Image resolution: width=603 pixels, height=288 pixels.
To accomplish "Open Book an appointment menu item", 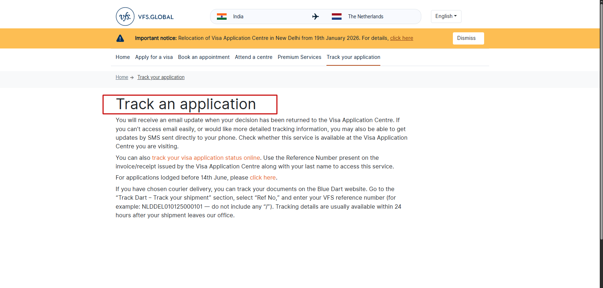I will tap(204, 57).
